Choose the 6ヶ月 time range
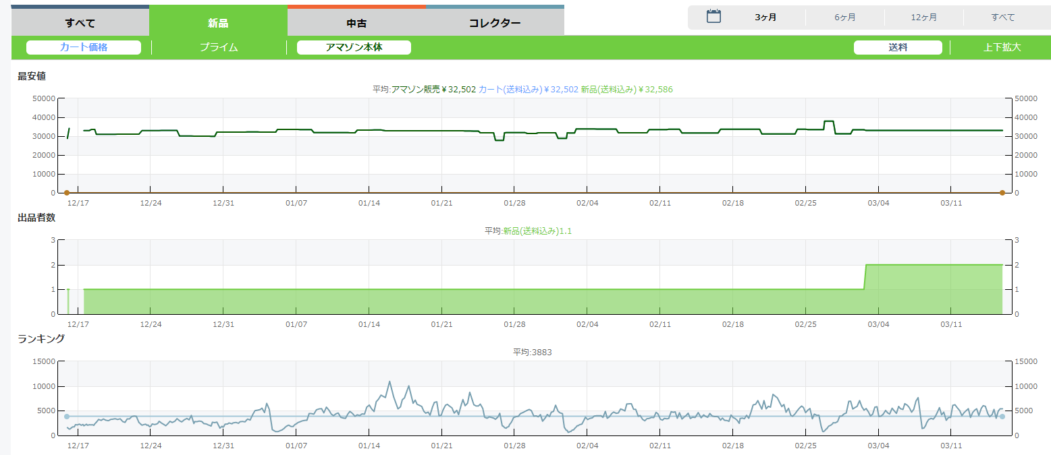 844,18
